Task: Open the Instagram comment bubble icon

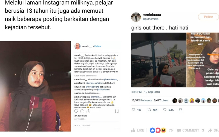Action: (x=82, y=111)
